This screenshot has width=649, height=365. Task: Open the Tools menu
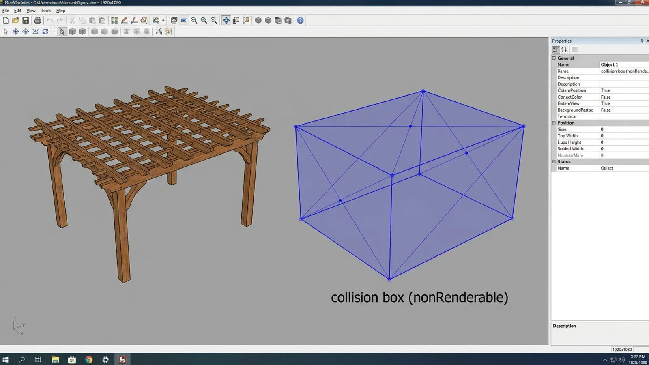pos(46,11)
